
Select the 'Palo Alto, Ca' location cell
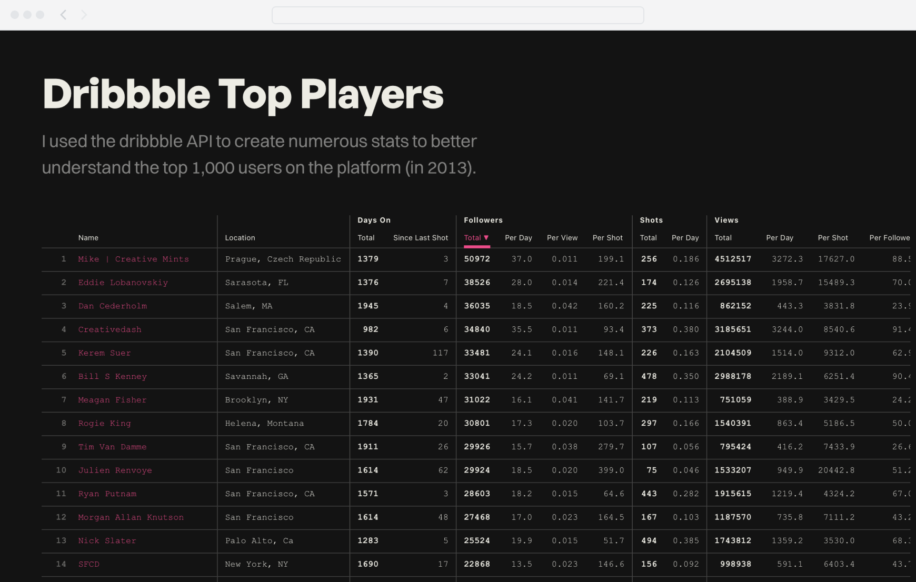(x=259, y=540)
